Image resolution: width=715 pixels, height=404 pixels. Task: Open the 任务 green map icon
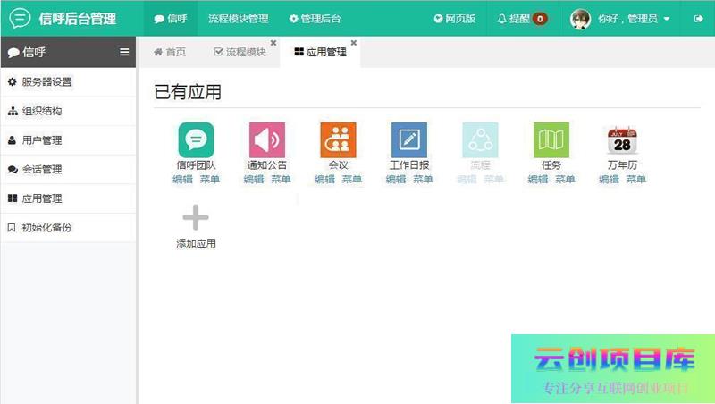(551, 139)
